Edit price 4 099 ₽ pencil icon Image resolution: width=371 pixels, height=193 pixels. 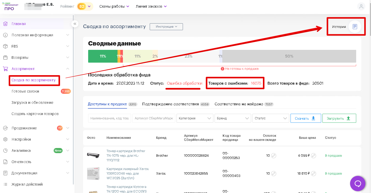pos(314,156)
